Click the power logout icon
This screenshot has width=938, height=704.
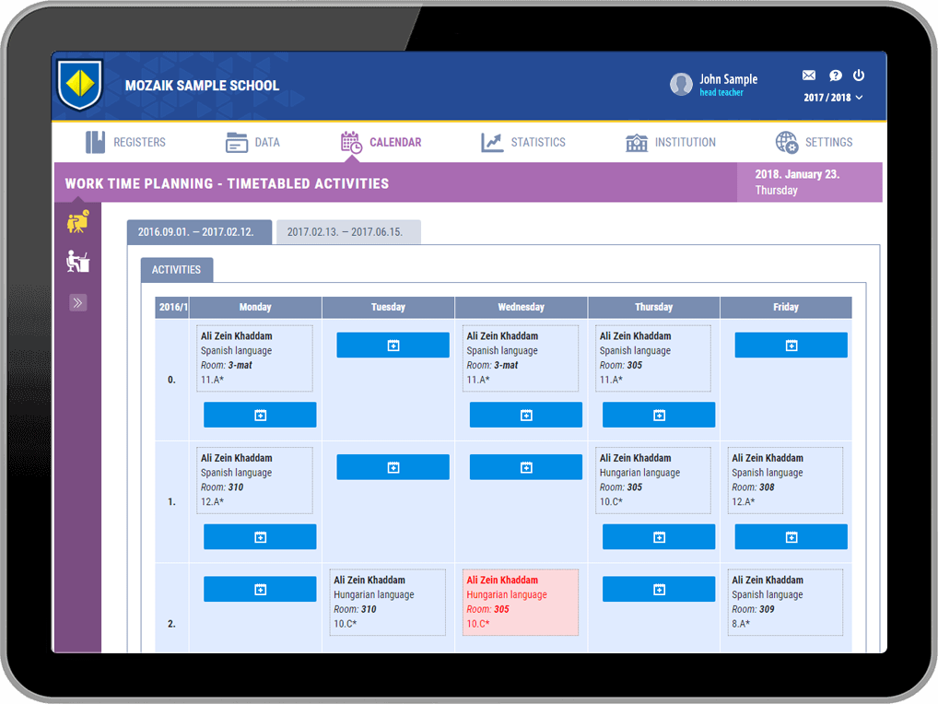(859, 76)
